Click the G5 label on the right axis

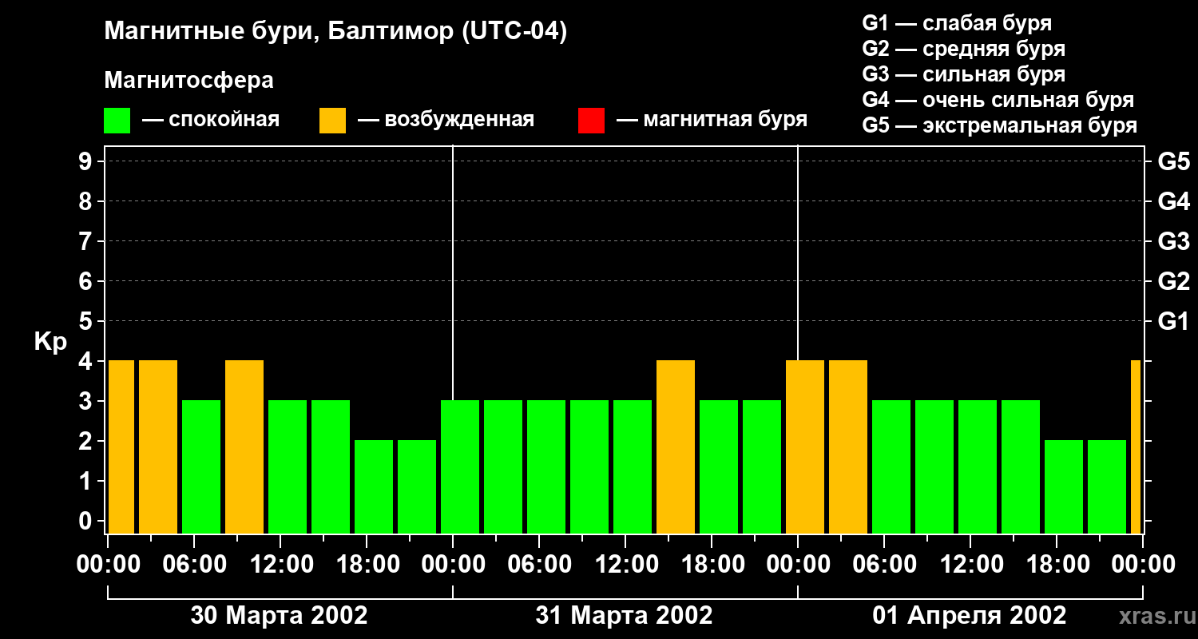point(1173,161)
